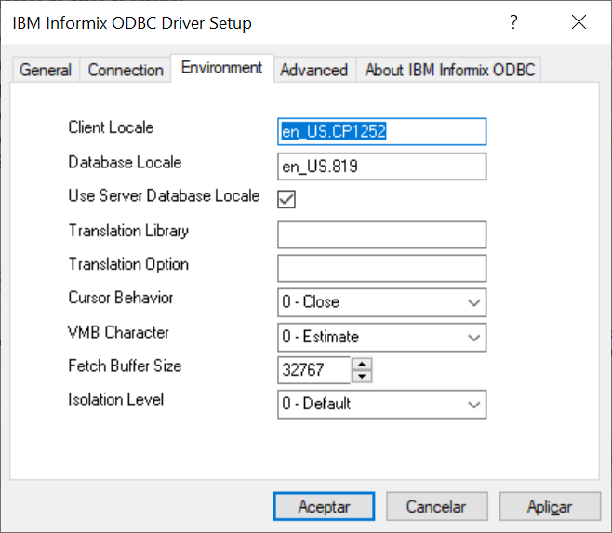Click the Aceptar button
Image resolution: width=612 pixels, height=533 pixels.
[324, 506]
